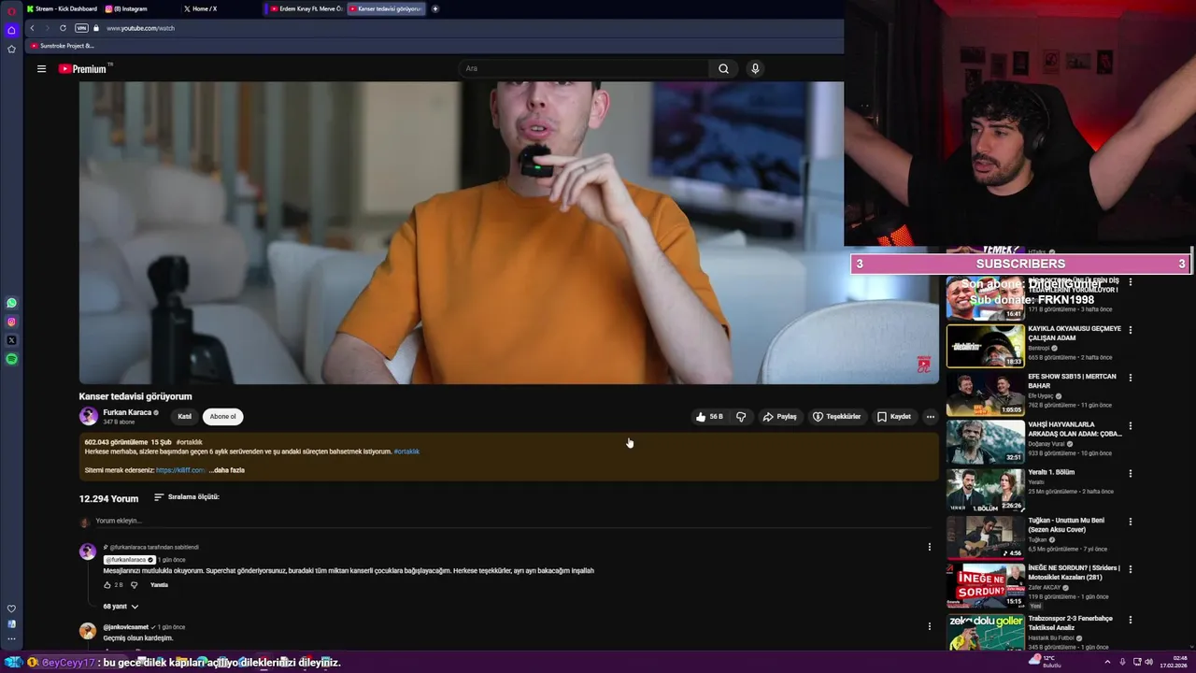This screenshot has height=673, width=1196.
Task: Switch to Erdem Kınay Ft. Merve tab
Action: point(306,8)
